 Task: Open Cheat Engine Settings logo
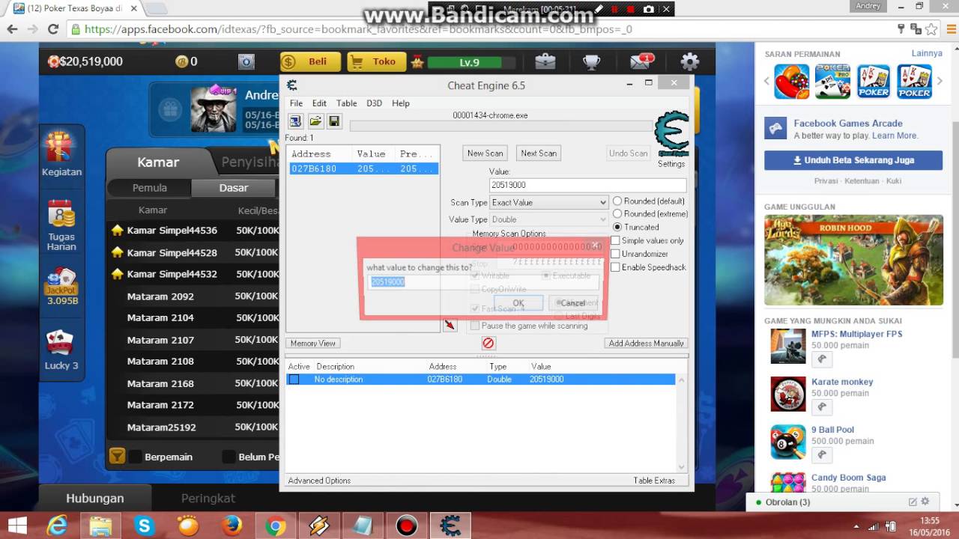tap(671, 135)
